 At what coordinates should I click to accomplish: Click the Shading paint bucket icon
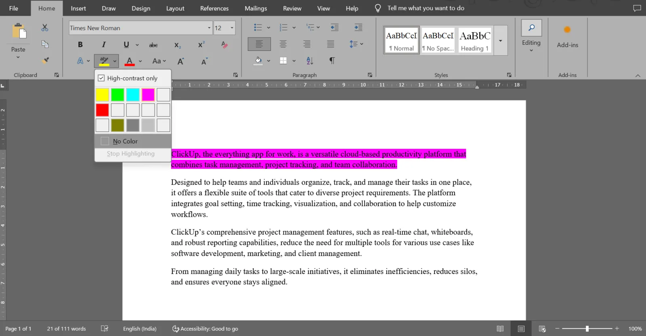pyautogui.click(x=258, y=61)
